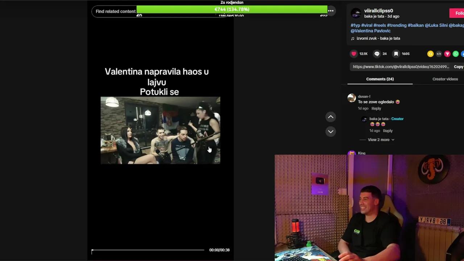Share the video to WhatsApp
This screenshot has height=261, width=464.
point(456,54)
